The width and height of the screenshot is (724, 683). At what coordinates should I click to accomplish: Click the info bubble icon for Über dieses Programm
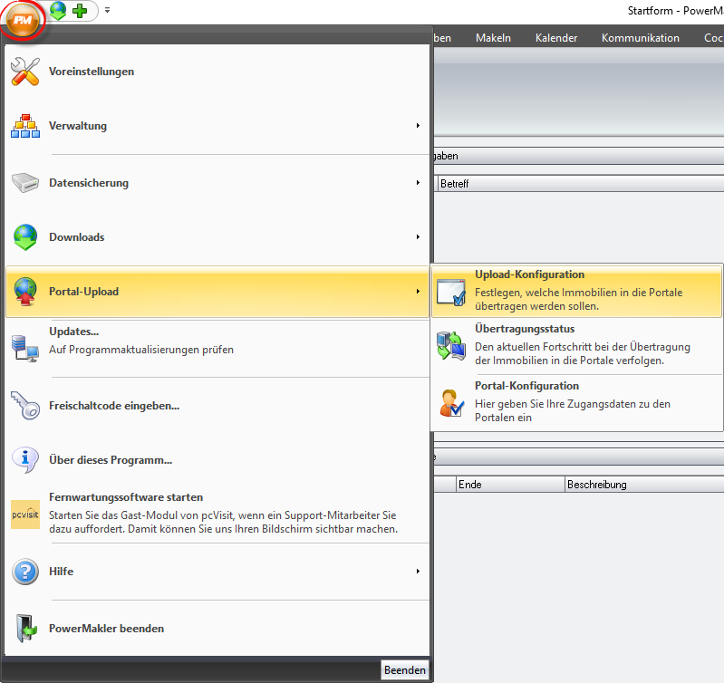click(25, 460)
